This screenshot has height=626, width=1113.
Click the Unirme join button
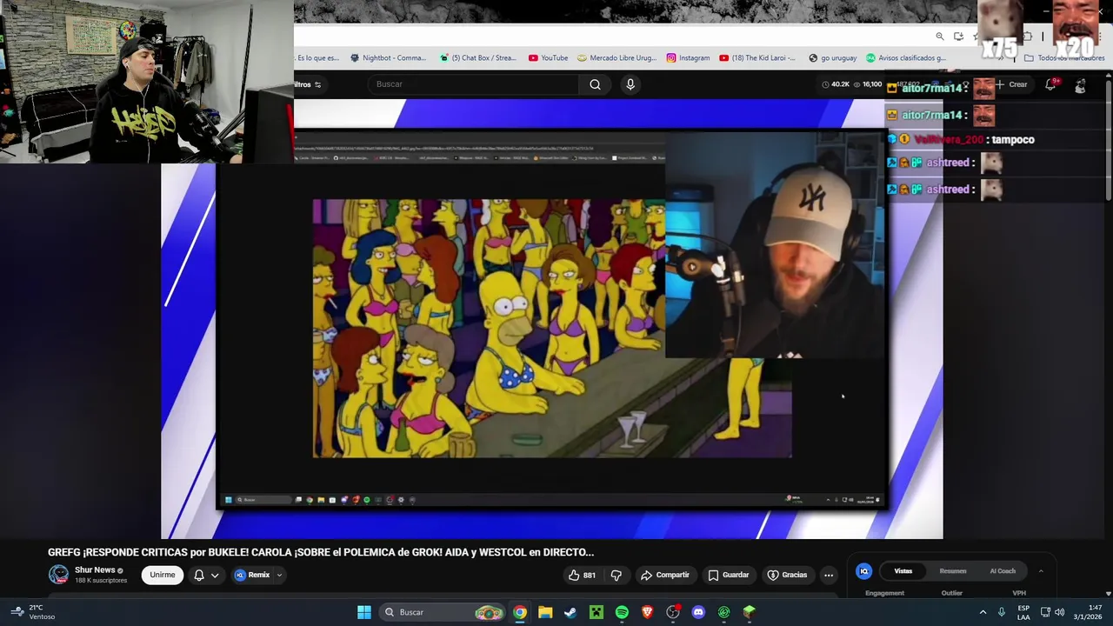click(x=163, y=575)
